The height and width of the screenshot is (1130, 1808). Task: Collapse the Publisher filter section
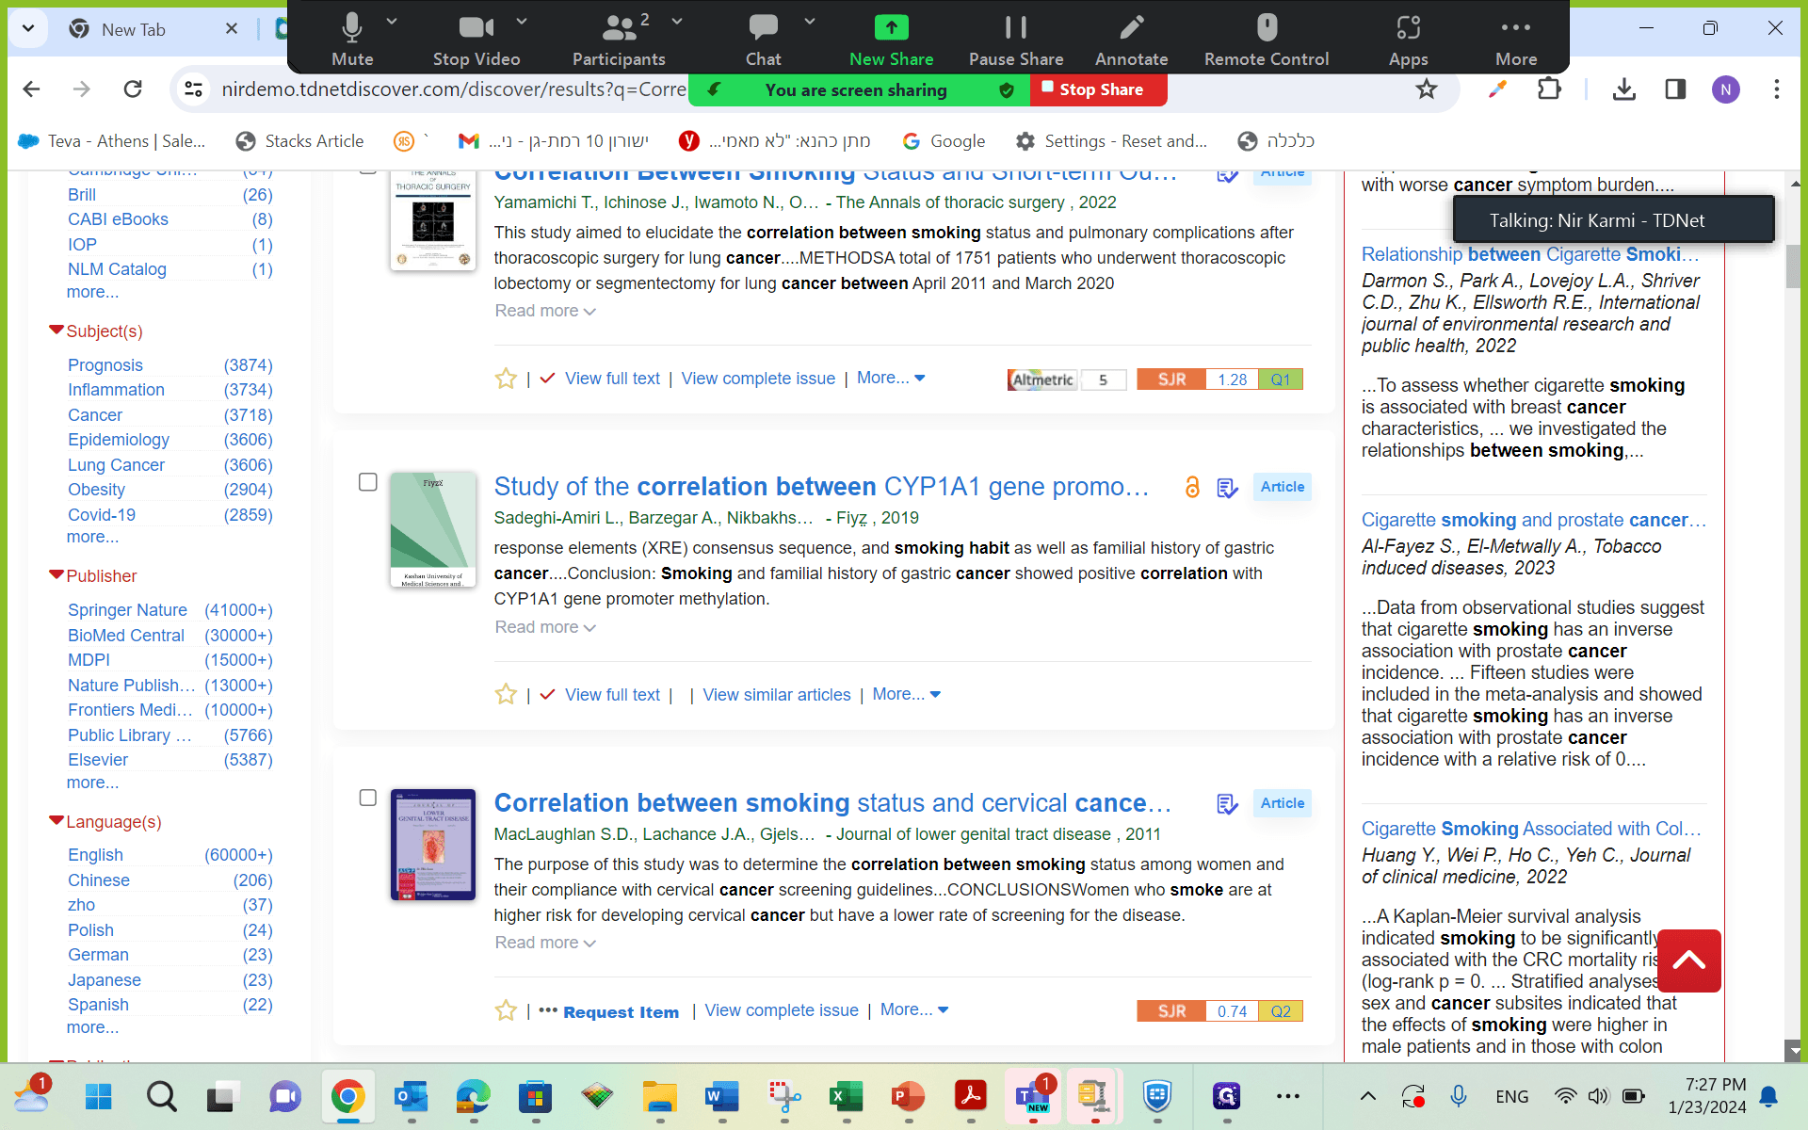click(x=56, y=575)
